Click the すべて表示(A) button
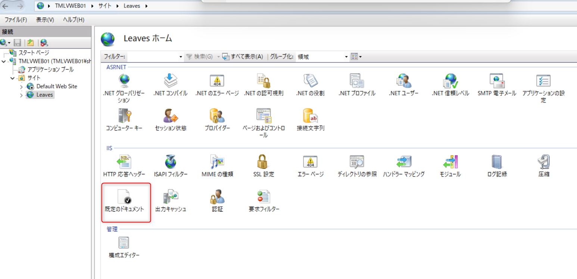Viewport: 577px width, 279px height. 243,57
